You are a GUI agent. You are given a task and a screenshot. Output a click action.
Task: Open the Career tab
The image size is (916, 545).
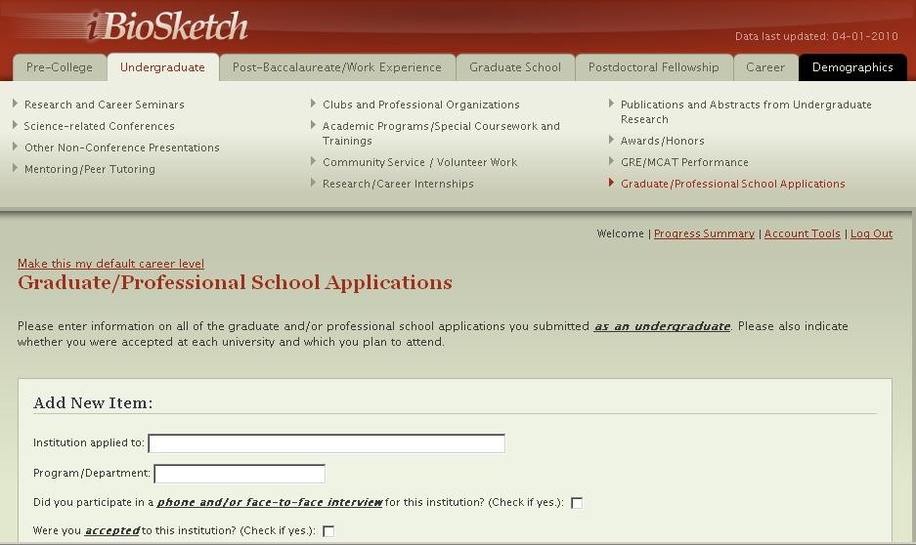(x=765, y=67)
